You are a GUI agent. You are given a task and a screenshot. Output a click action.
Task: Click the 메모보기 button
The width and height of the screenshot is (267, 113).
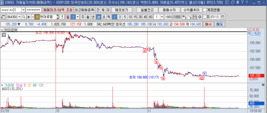point(121,10)
